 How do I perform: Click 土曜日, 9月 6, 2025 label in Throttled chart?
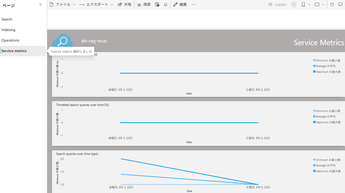(x=258, y=138)
